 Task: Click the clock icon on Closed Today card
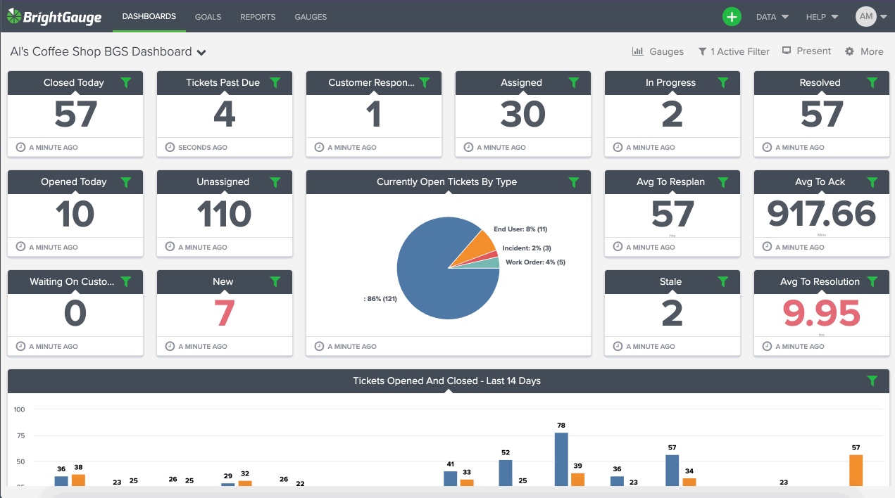pos(21,147)
